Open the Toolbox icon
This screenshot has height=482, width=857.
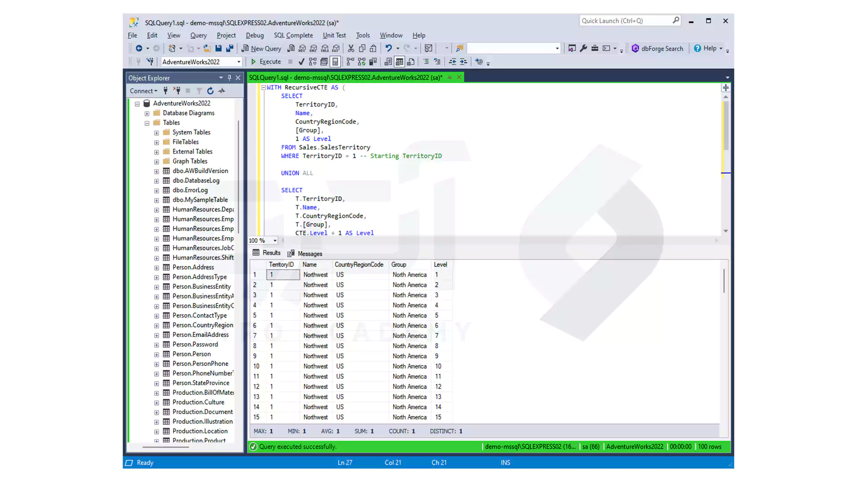click(595, 48)
